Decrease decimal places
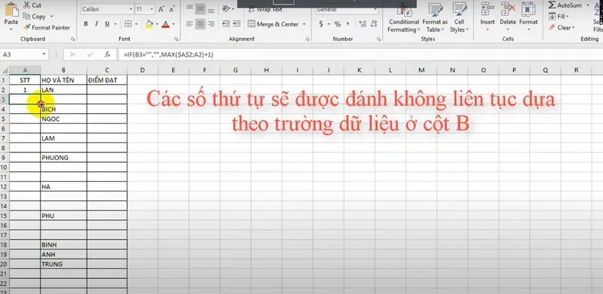 pos(373,24)
